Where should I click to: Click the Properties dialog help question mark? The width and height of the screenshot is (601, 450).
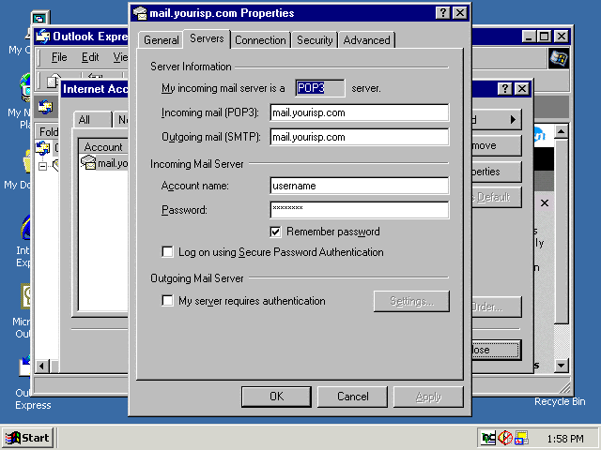click(x=442, y=13)
